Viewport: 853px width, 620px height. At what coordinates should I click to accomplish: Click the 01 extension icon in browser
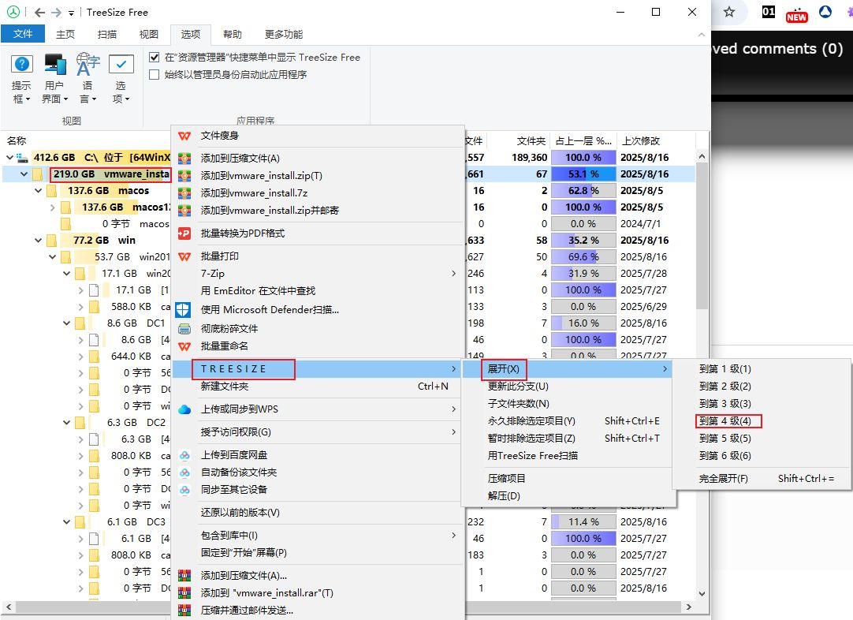(768, 11)
